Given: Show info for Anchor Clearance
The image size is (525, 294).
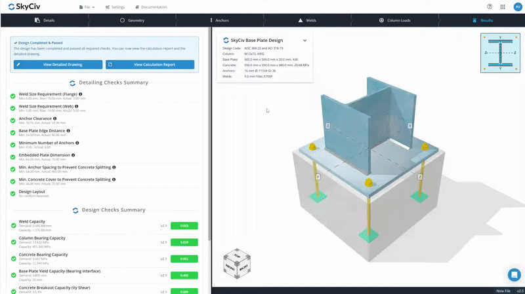Looking at the screenshot, I should 55,119.
